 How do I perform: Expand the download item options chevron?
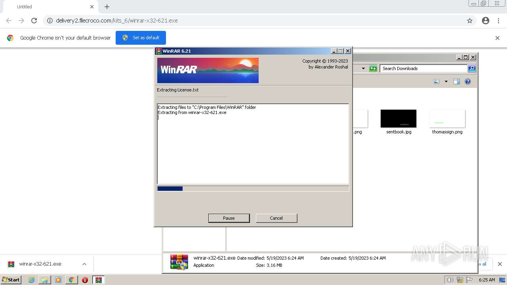(84, 264)
